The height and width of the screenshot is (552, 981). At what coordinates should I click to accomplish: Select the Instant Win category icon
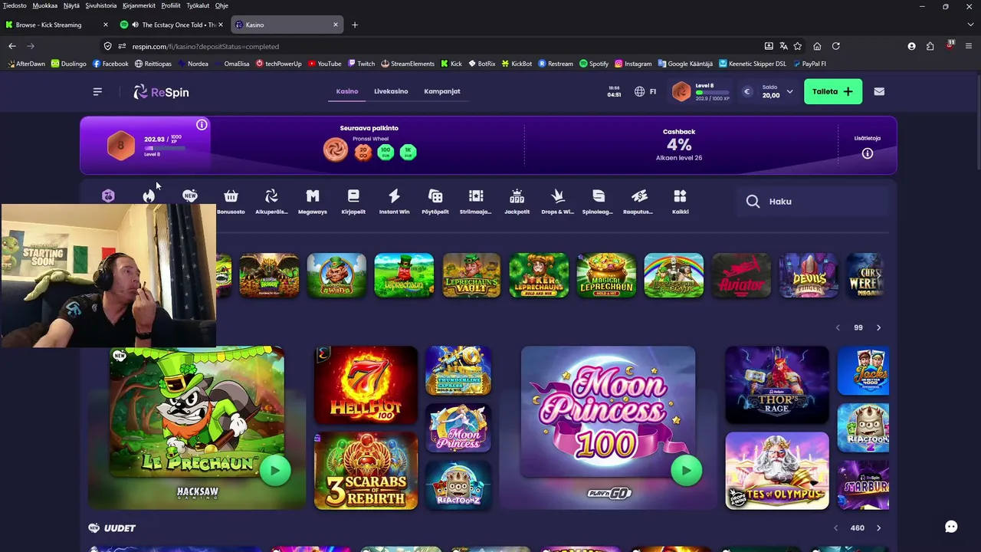(394, 201)
